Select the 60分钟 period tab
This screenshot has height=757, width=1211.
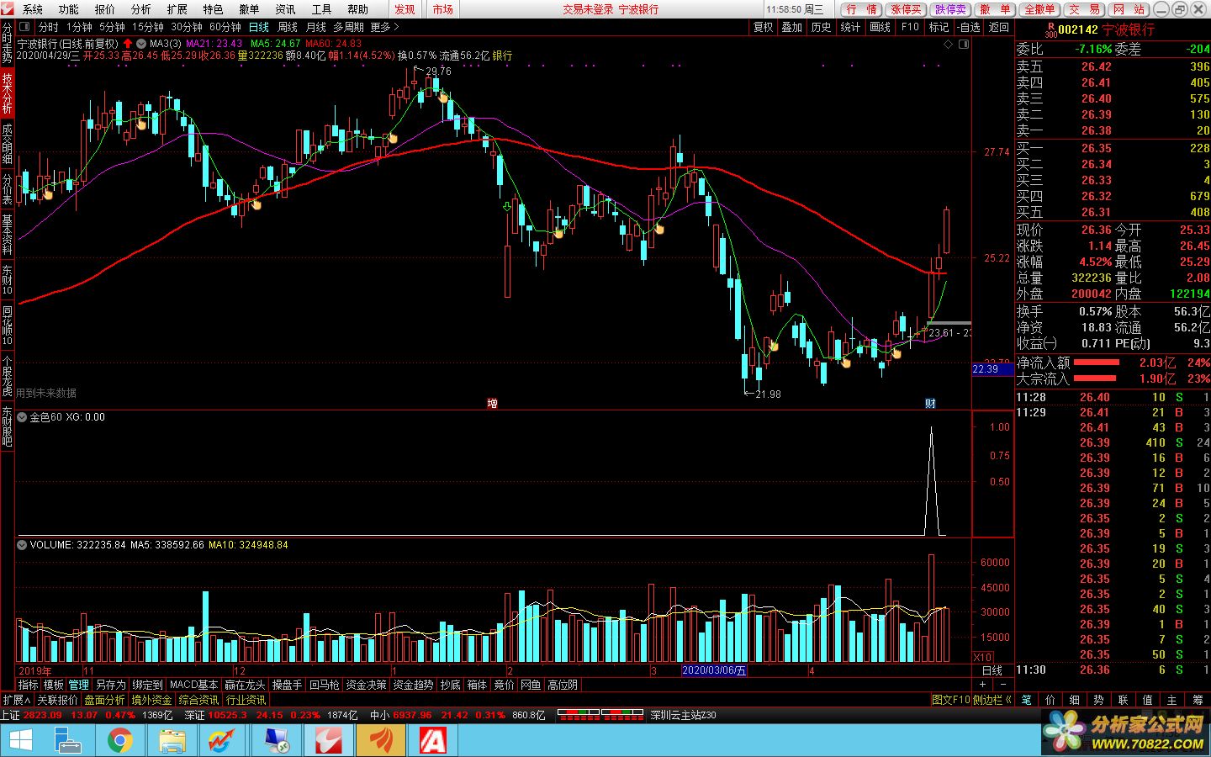click(x=225, y=27)
